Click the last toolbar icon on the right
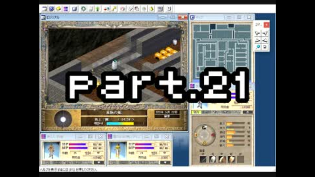 click(169, 9)
